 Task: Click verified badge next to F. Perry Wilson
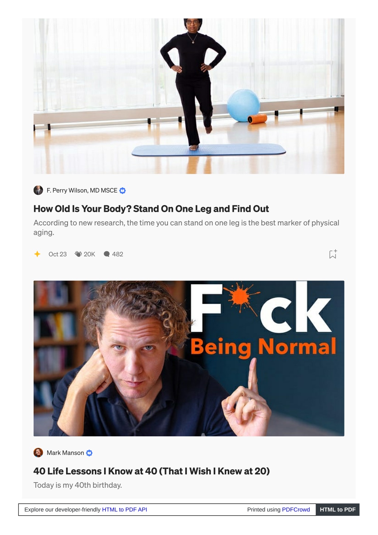click(x=123, y=191)
